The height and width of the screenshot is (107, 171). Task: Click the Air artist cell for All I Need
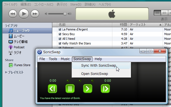[x=132, y=39]
